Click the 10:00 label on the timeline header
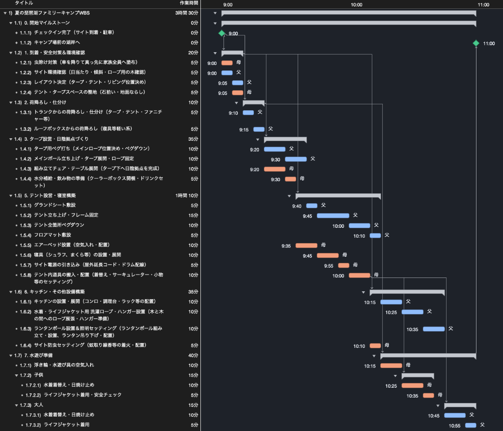This screenshot has width=503, height=431. (x=357, y=5)
